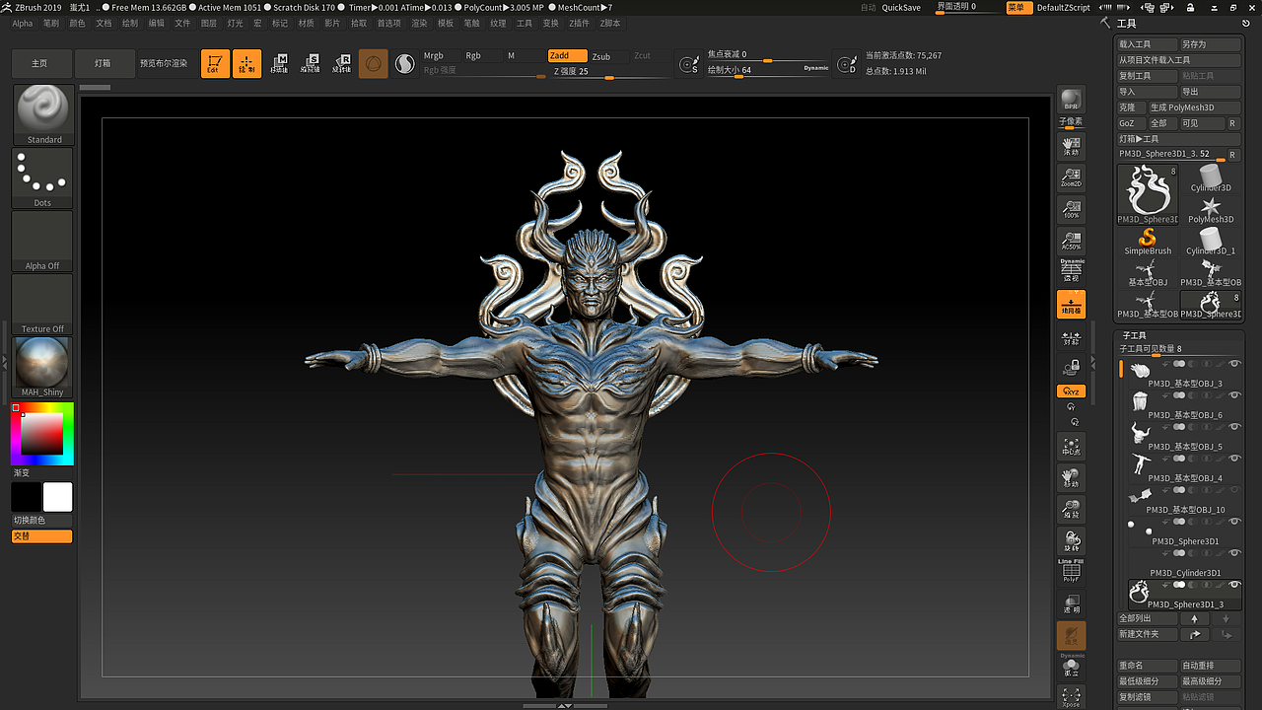The image size is (1262, 710).
Task: Click the center point frame icon
Action: [1071, 447]
